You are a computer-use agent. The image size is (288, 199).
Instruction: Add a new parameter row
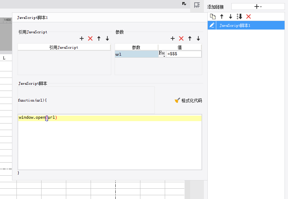pyautogui.click(x=173, y=38)
